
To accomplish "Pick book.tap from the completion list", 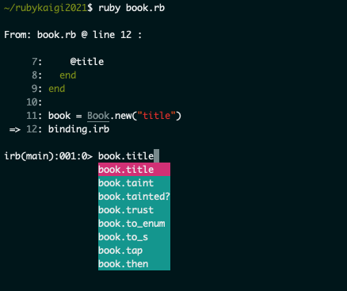I will click(x=134, y=251).
